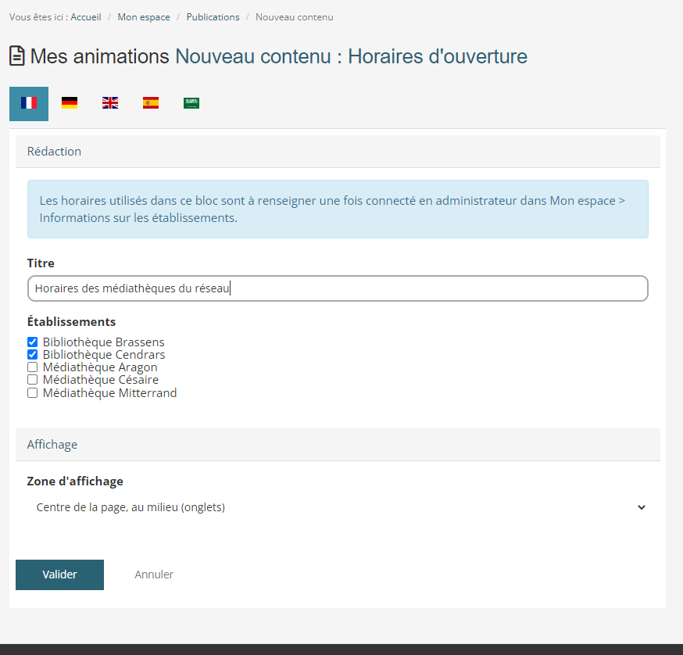Viewport: 683px width, 655px height.
Task: Click the Valider button
Action: click(x=59, y=574)
